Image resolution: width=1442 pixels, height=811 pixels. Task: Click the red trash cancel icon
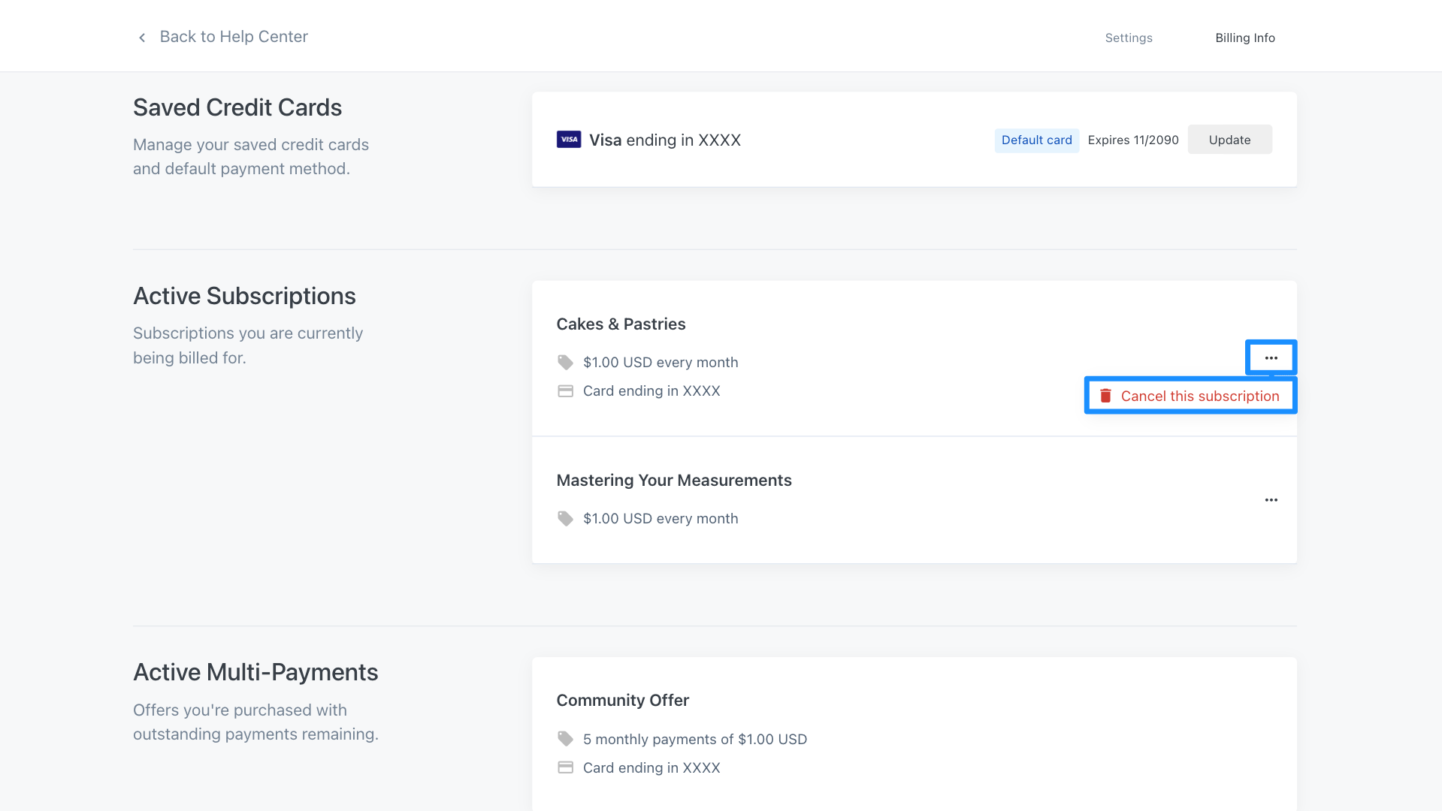(x=1105, y=396)
